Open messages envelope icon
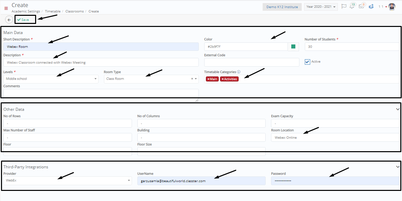 (361, 6)
